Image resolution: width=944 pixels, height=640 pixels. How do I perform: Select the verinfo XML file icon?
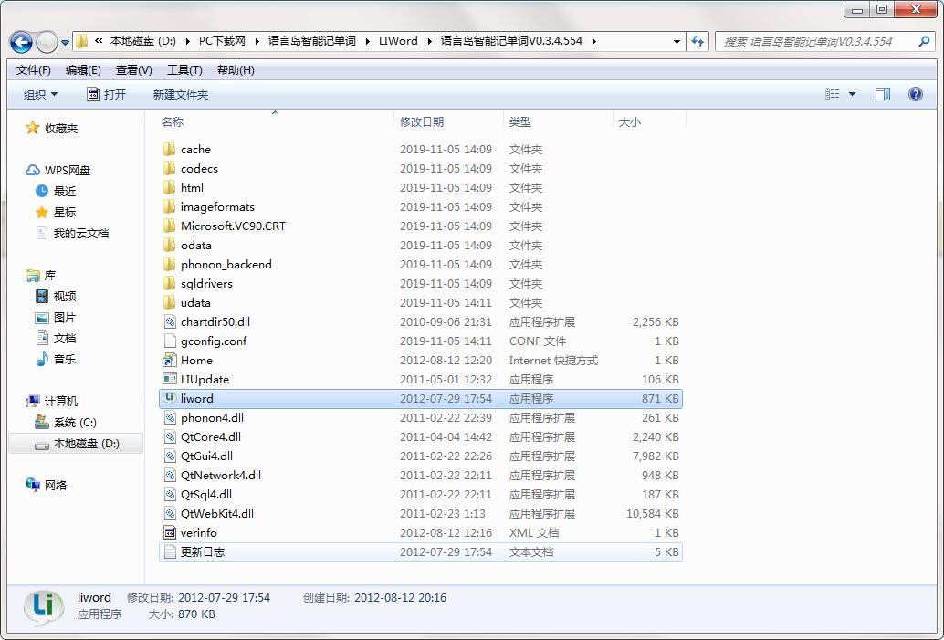[170, 532]
